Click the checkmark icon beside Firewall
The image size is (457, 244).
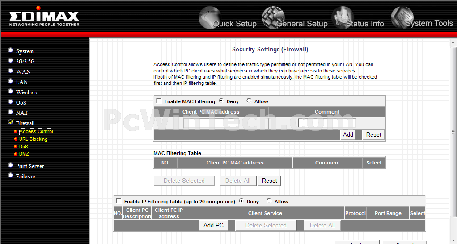click(x=11, y=122)
